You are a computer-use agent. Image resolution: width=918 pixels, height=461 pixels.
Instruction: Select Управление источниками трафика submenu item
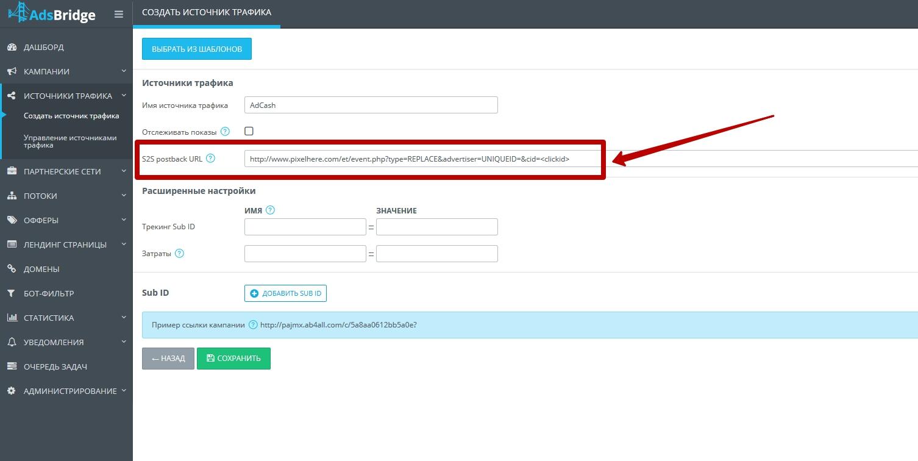coord(70,141)
